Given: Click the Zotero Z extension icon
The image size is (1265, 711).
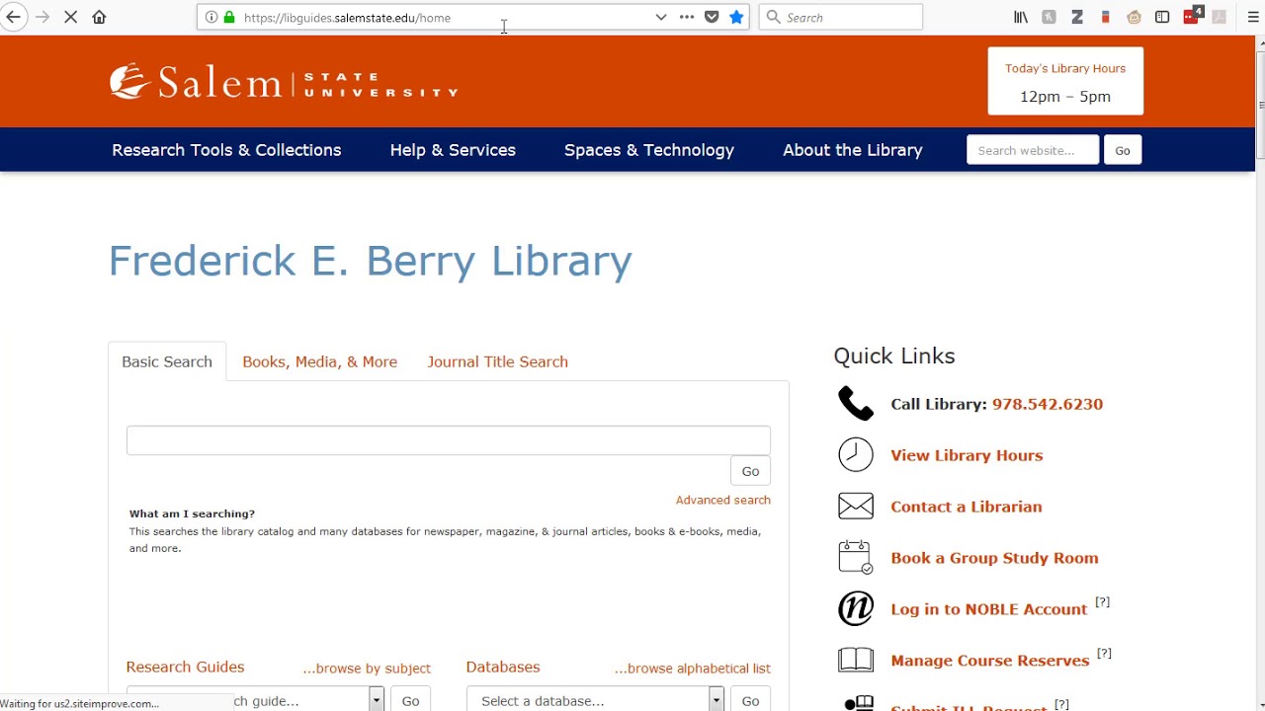Looking at the screenshot, I should point(1077,17).
